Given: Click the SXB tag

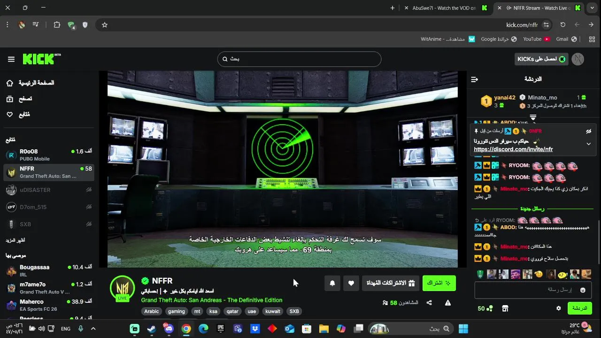Looking at the screenshot, I should pos(294,311).
